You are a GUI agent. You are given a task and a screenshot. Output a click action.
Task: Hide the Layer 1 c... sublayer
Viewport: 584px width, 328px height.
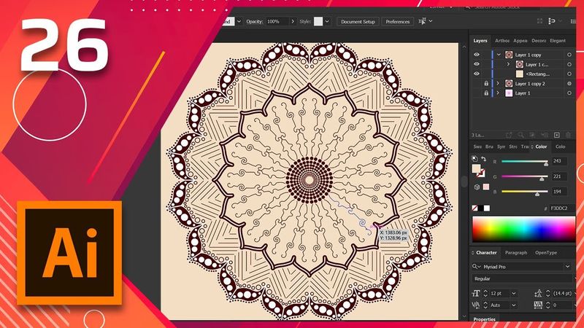coord(477,64)
